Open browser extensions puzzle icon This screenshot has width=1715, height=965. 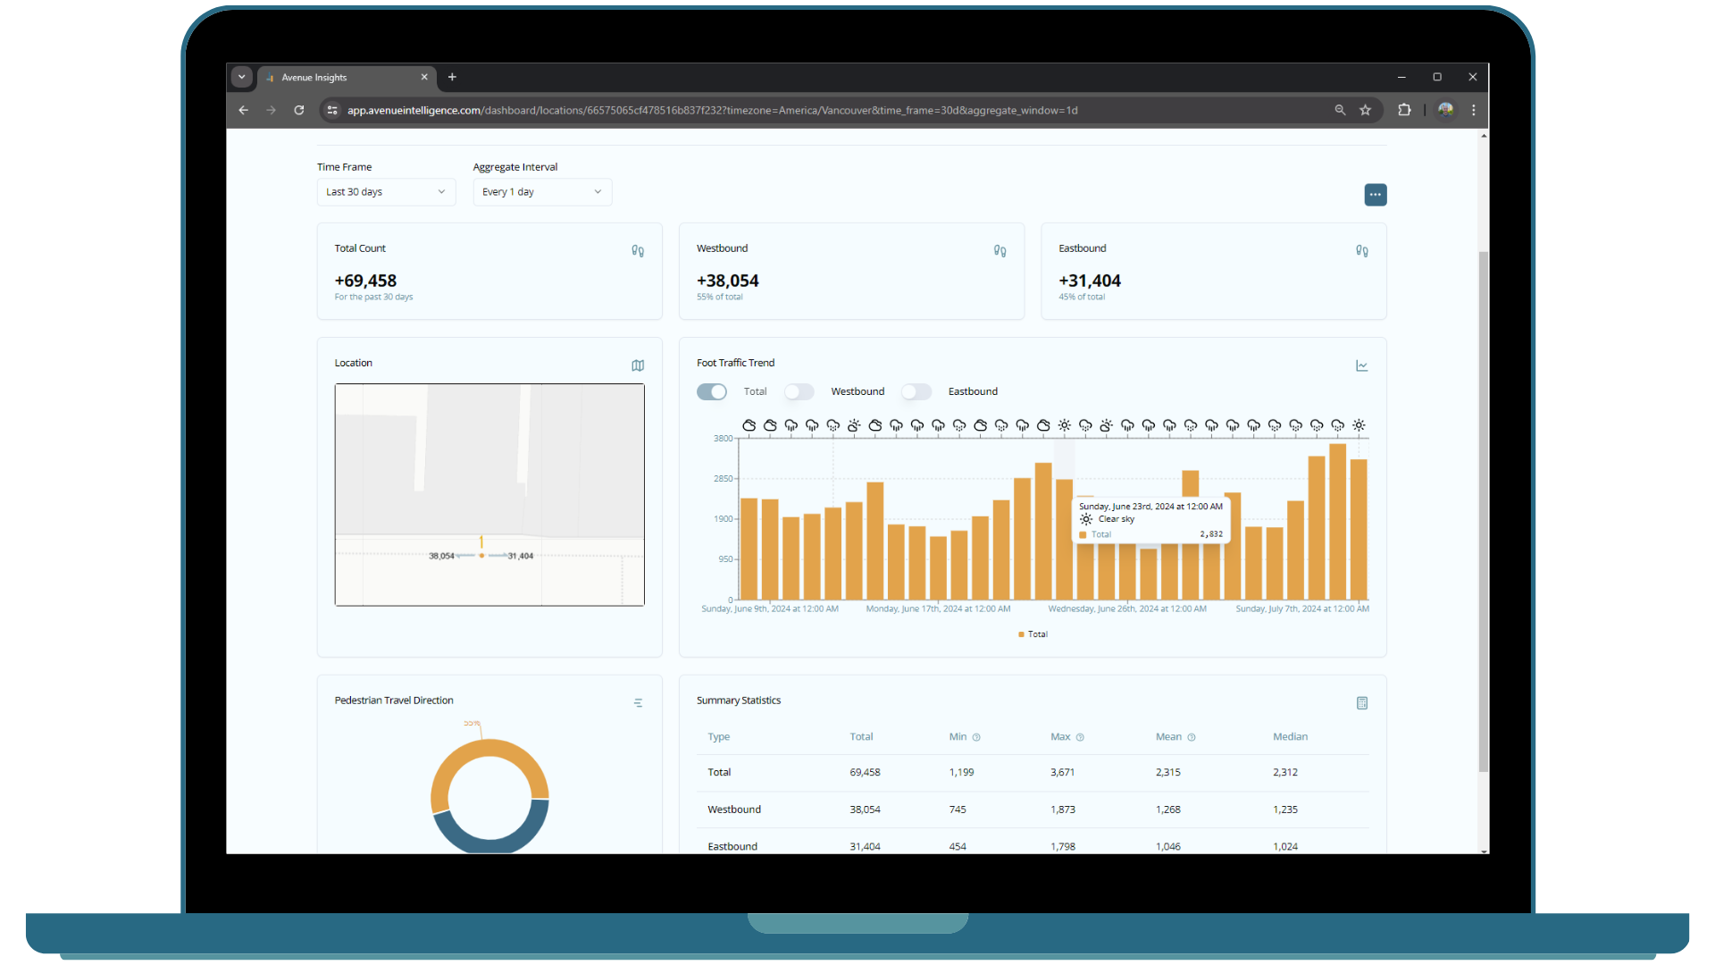click(1404, 110)
